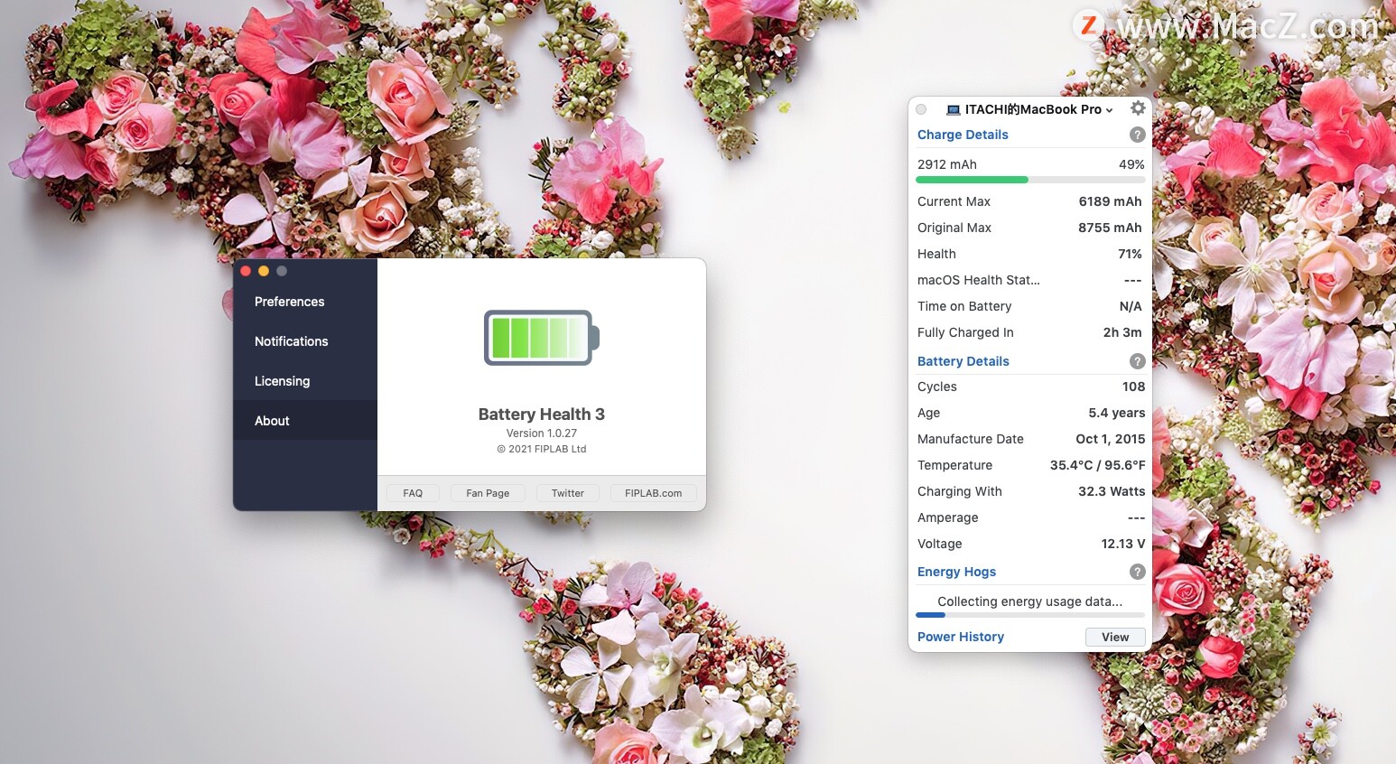
Task: Click the Battery Details heading
Action: [963, 361]
